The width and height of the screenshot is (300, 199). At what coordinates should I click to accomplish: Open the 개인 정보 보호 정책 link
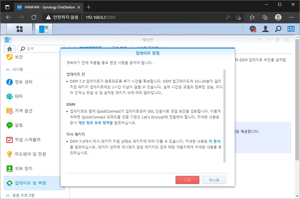click(x=94, y=123)
